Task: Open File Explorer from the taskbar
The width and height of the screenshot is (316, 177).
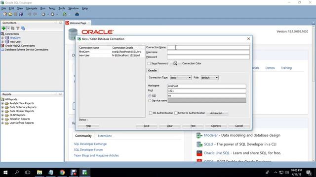Action: pyautogui.click(x=39, y=173)
